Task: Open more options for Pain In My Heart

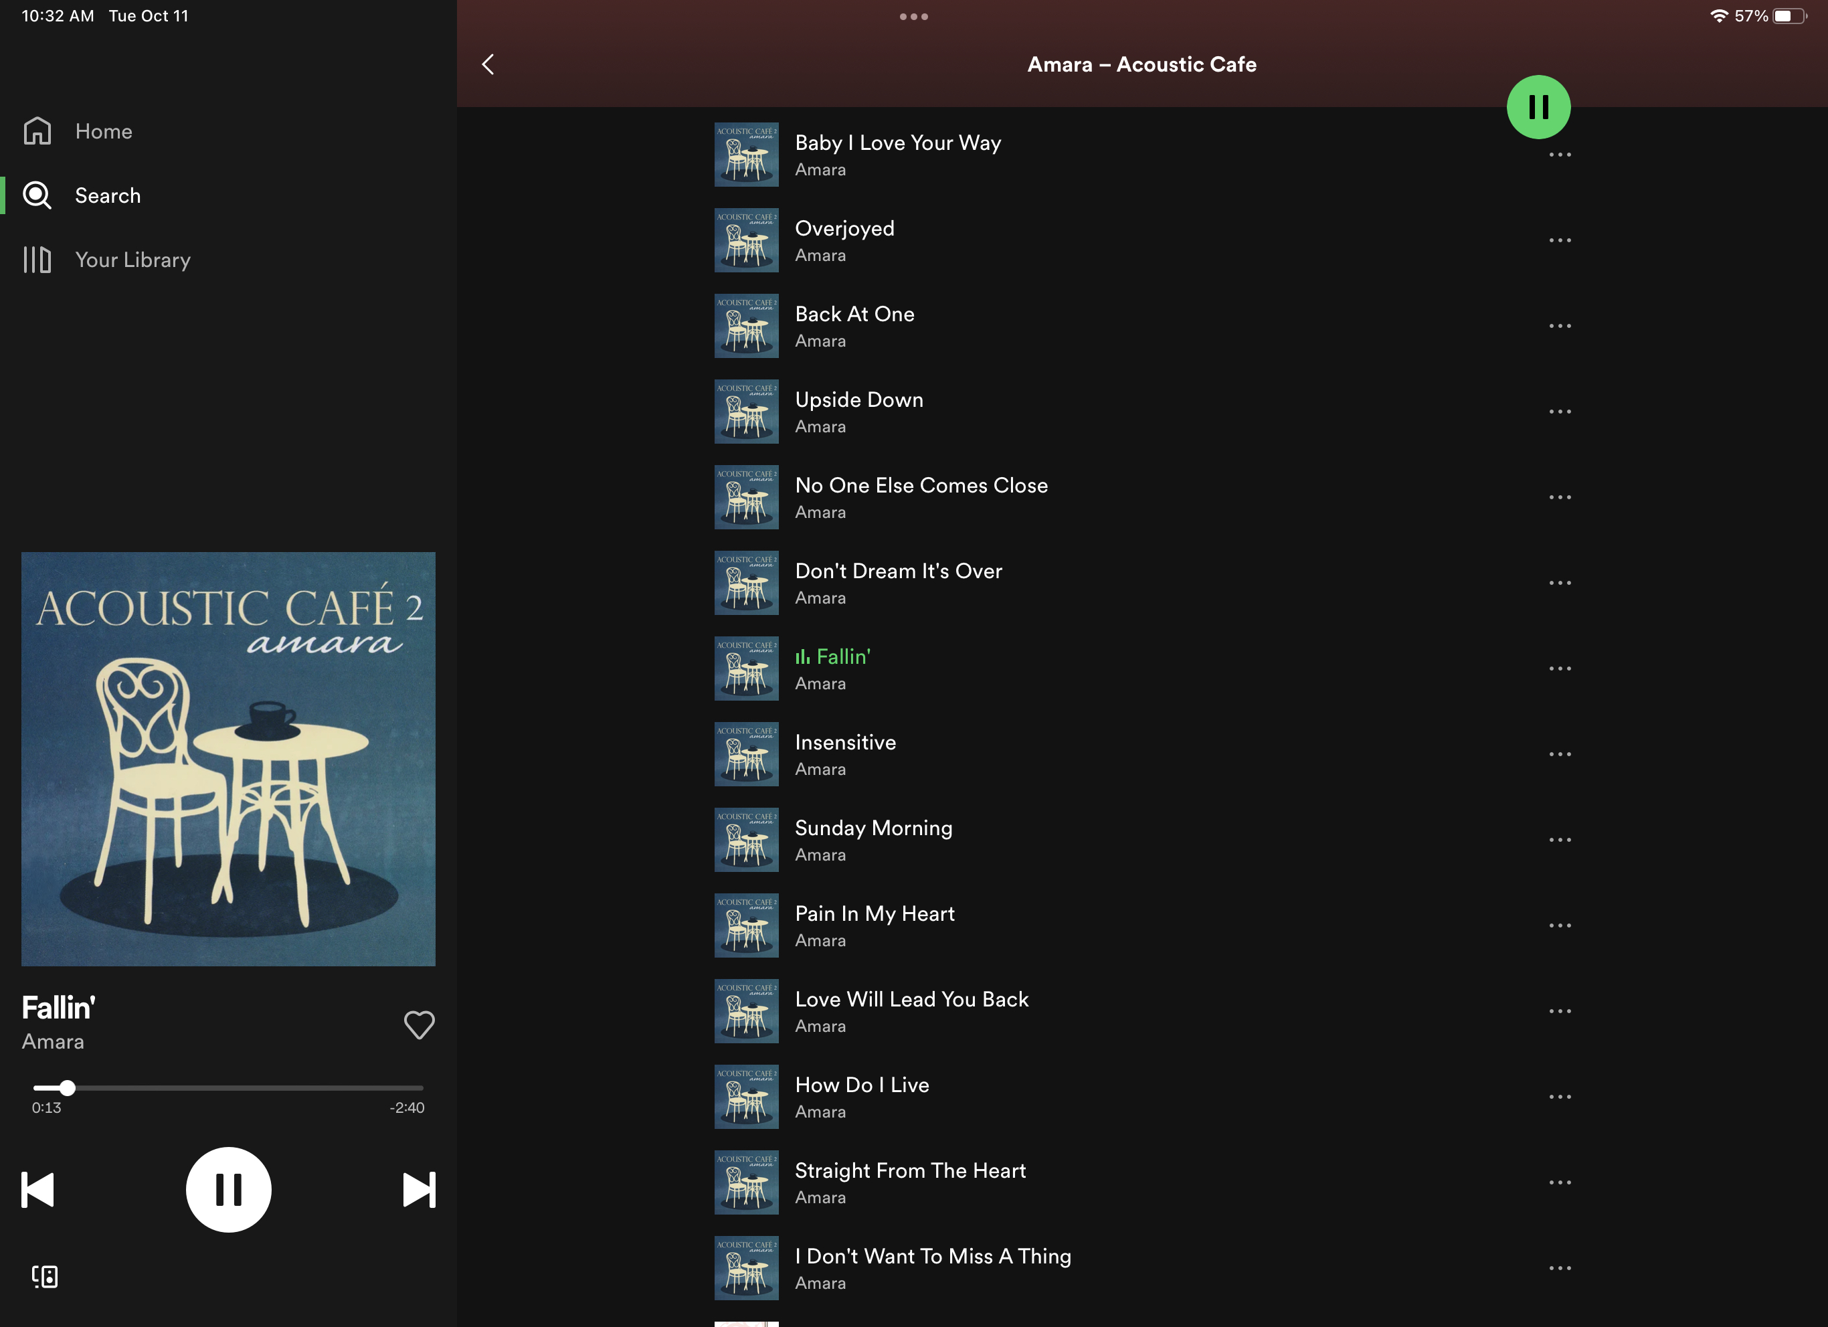Action: pos(1560,925)
